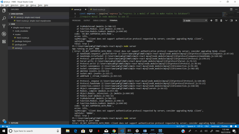Image resolution: width=239 pixels, height=134 pixels.
Task: Switch to the Debug Console tab
Action: click(x=100, y=21)
